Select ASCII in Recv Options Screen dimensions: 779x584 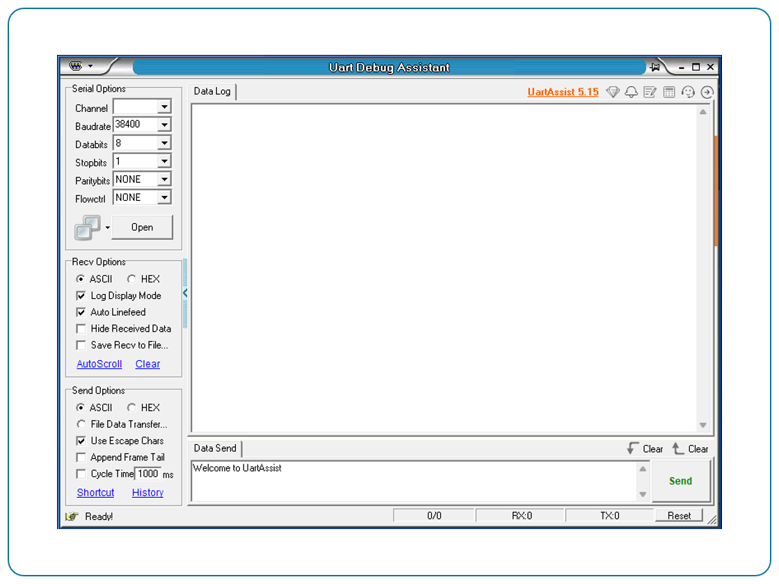click(x=94, y=279)
